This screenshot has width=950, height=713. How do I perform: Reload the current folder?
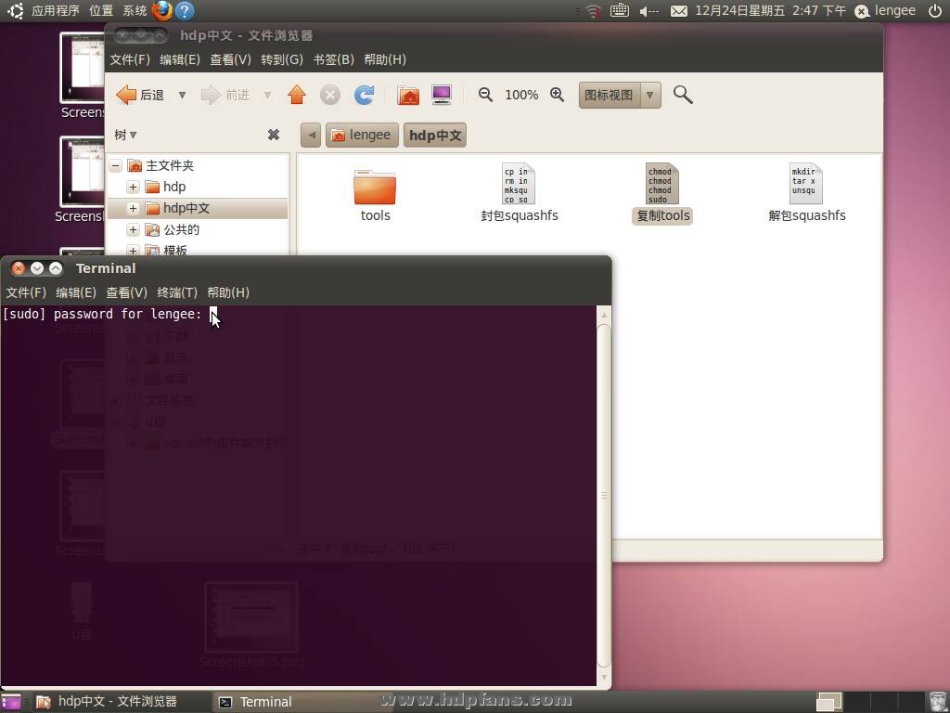[364, 95]
